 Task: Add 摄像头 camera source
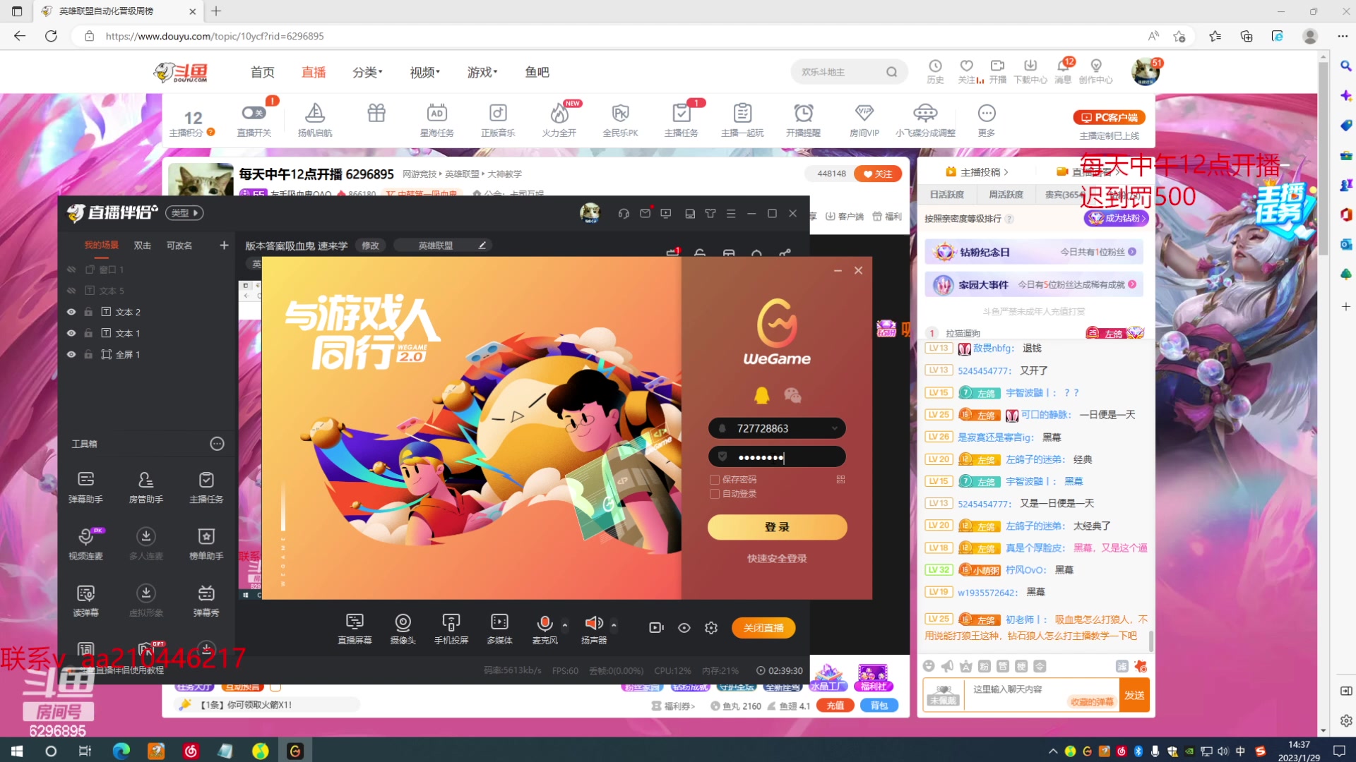coord(403,628)
